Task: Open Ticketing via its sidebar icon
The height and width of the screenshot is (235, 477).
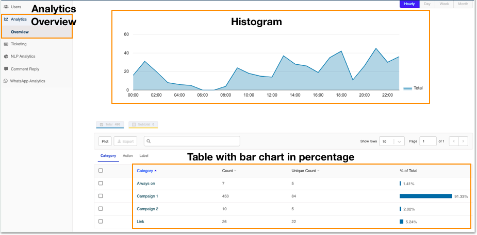Action: point(6,44)
